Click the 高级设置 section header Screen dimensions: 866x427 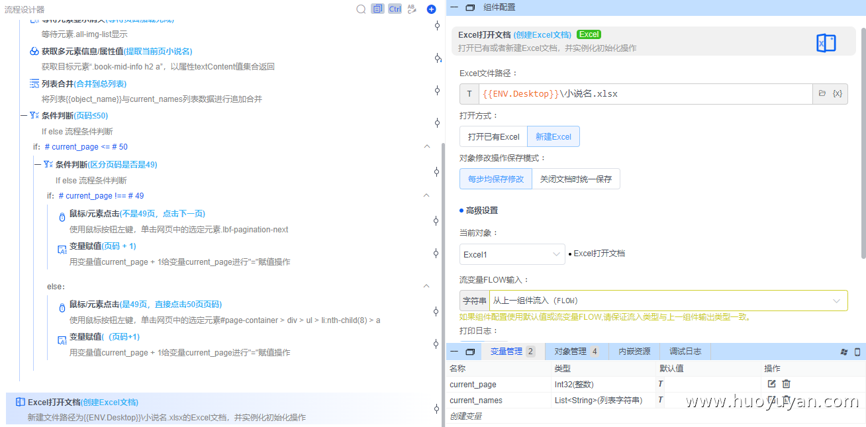coord(482,211)
